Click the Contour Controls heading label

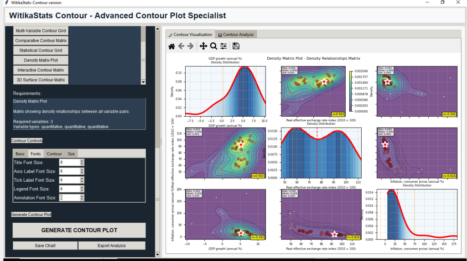27,140
